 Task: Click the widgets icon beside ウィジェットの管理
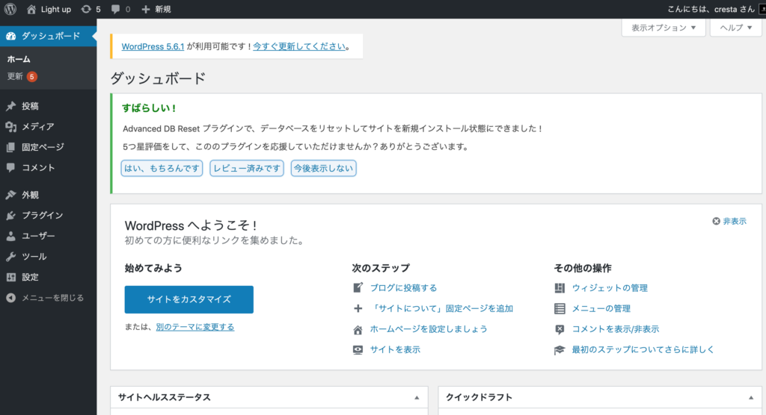point(560,288)
